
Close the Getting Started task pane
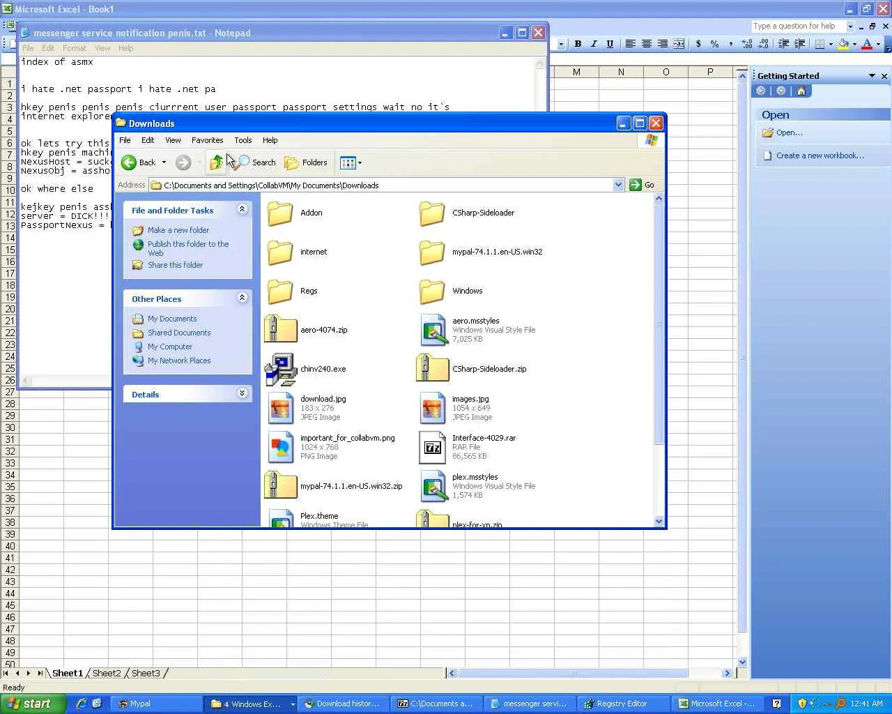(884, 76)
